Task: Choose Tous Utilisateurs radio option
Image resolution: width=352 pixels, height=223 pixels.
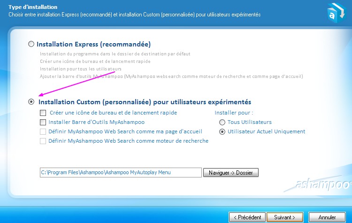Action: coord(222,122)
